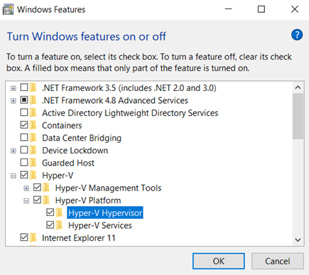Toggle .NET Framework 4.8 Advanced Services checkbox
Image resolution: width=309 pixels, height=275 pixels.
(24, 100)
